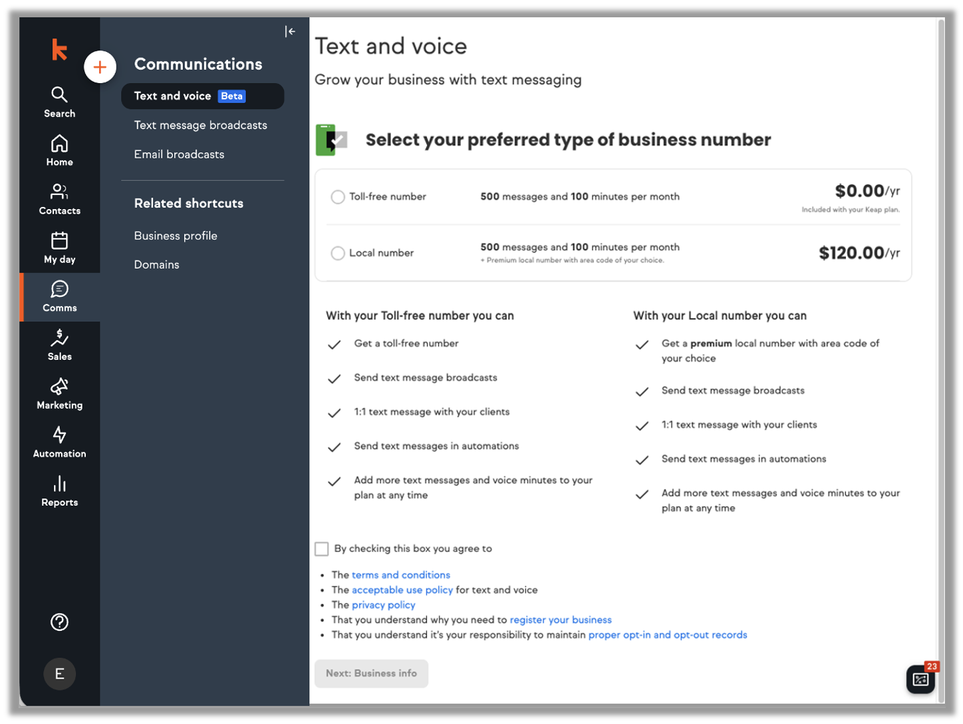Open the Sales section
This screenshot has height=724, width=963.
(59, 345)
